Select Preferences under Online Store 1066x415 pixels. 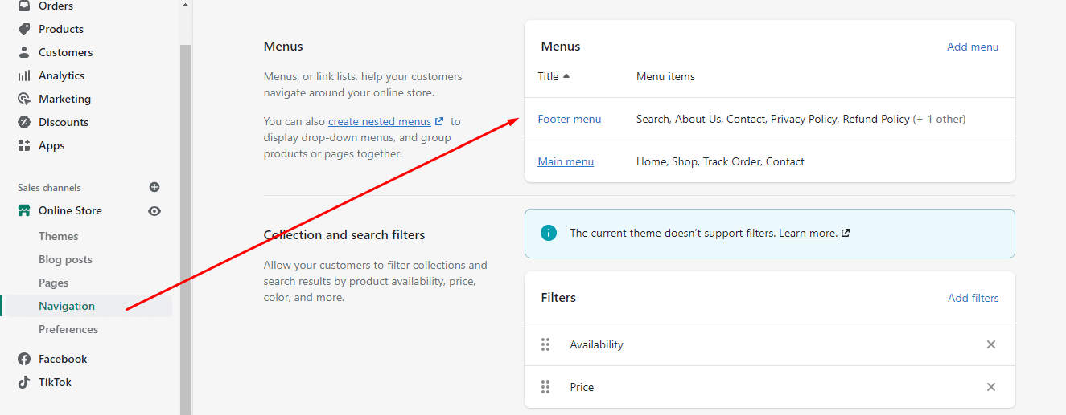(x=68, y=329)
